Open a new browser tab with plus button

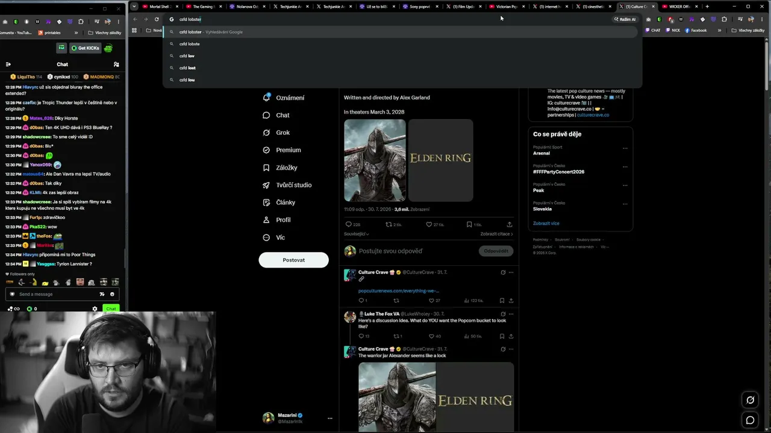pyautogui.click(x=707, y=7)
